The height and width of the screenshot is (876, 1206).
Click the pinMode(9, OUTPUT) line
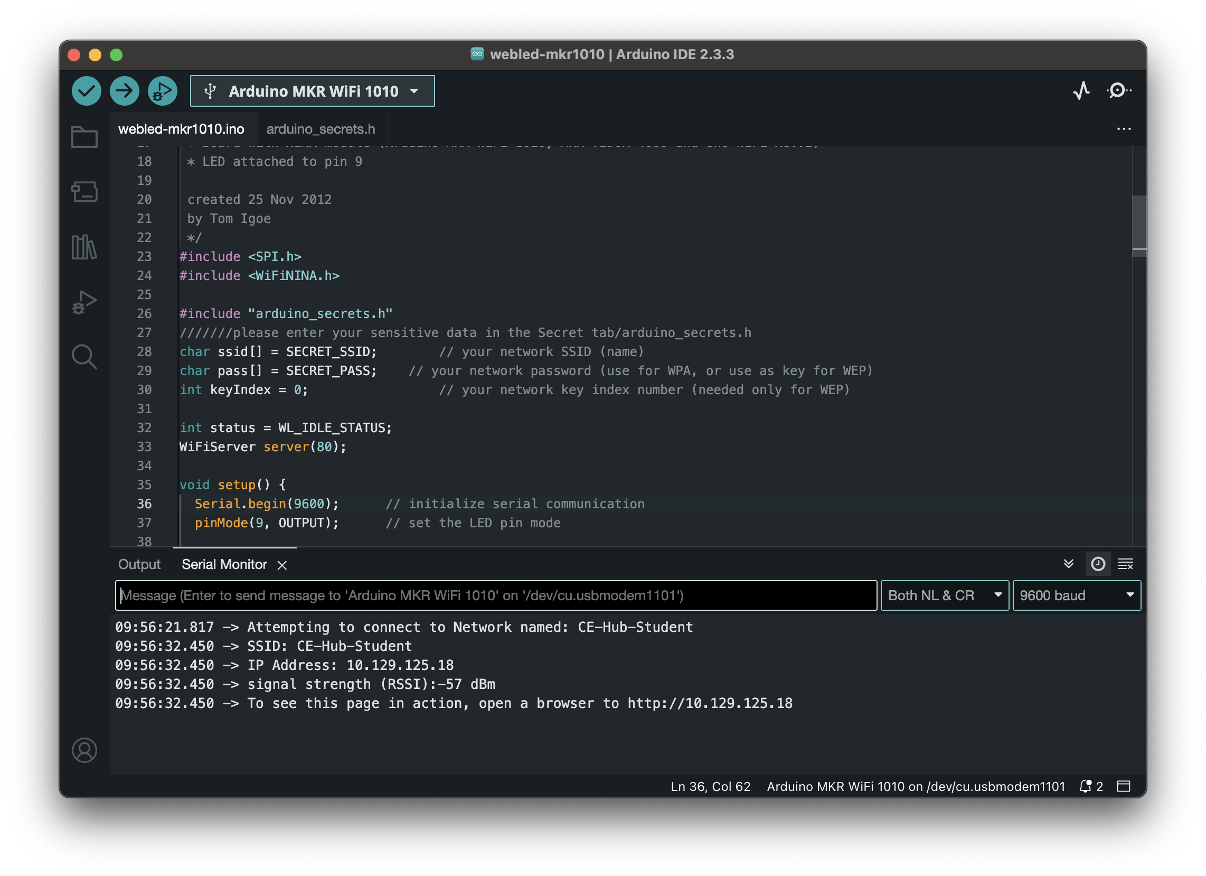(267, 523)
